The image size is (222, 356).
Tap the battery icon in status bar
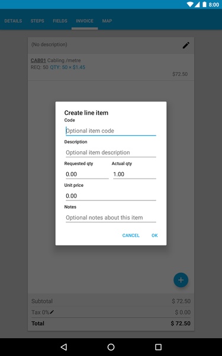click(x=204, y=4)
